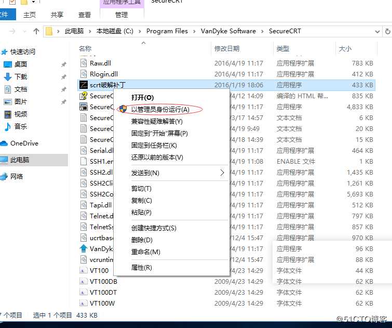
Task: Open 音乐 folder in sidebar
Action: point(20,126)
